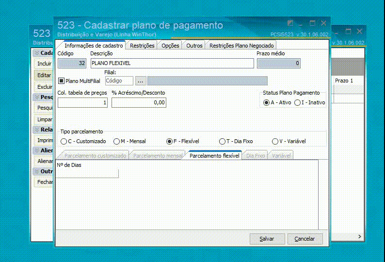Screen dimensions: 385x262
Task: Click the Código field showing 32
Action: click(x=72, y=63)
